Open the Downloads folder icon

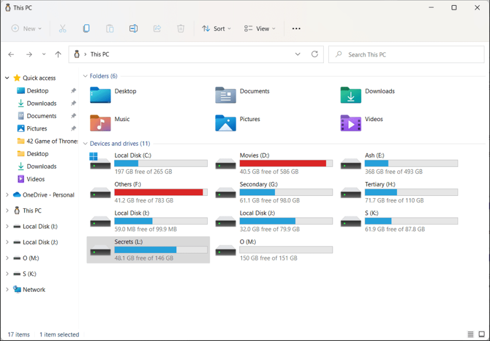[351, 95]
